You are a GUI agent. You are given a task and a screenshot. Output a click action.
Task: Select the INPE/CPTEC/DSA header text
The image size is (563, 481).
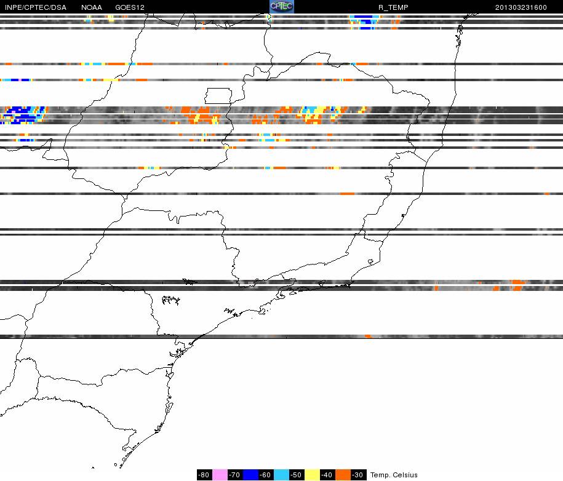pyautogui.click(x=36, y=7)
